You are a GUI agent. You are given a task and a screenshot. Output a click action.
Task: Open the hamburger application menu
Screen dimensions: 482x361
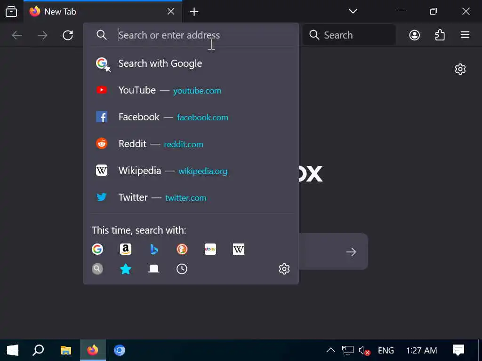point(465,35)
